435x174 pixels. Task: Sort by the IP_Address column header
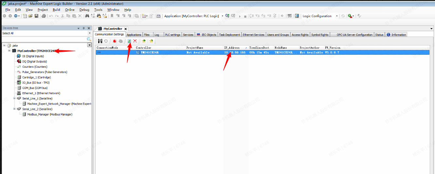tap(232, 48)
